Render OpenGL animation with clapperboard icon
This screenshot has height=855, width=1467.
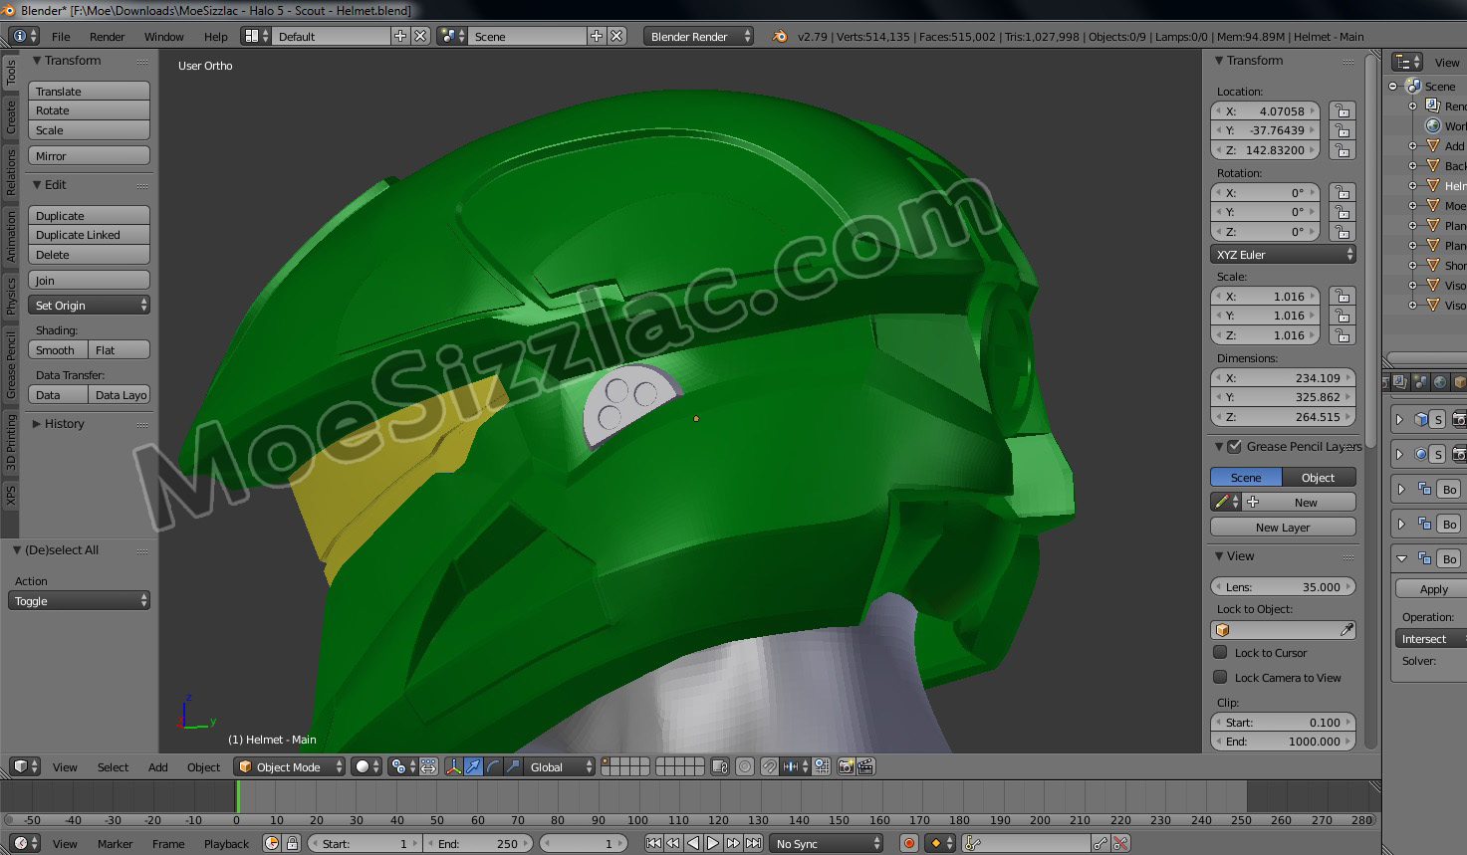(x=865, y=766)
